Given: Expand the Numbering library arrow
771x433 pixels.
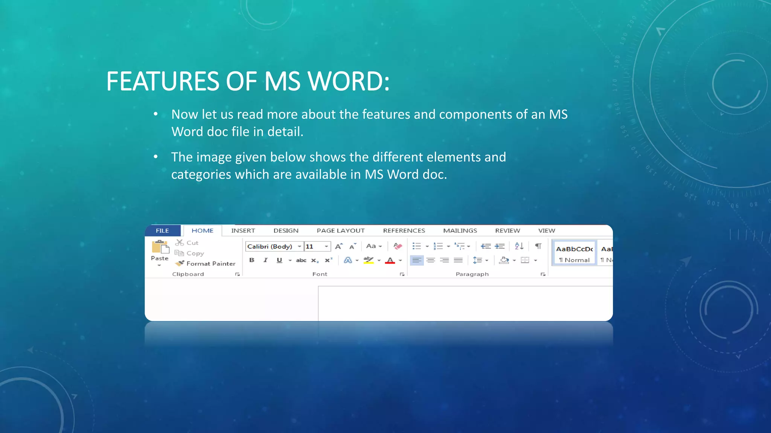Looking at the screenshot, I should pos(448,247).
